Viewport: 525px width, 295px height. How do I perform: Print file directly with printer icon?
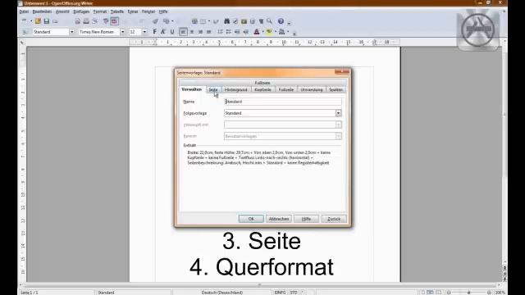[86, 21]
